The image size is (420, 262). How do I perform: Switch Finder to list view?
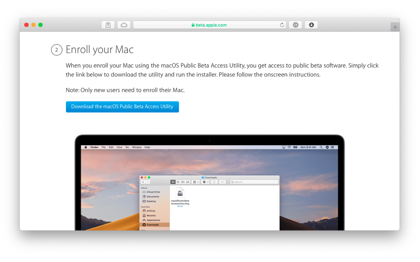click(x=178, y=182)
